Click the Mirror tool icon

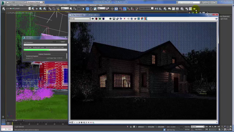(x=156, y=9)
